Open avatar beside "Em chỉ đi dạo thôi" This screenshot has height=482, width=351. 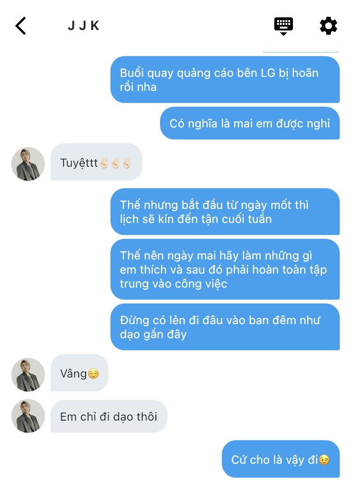(28, 416)
